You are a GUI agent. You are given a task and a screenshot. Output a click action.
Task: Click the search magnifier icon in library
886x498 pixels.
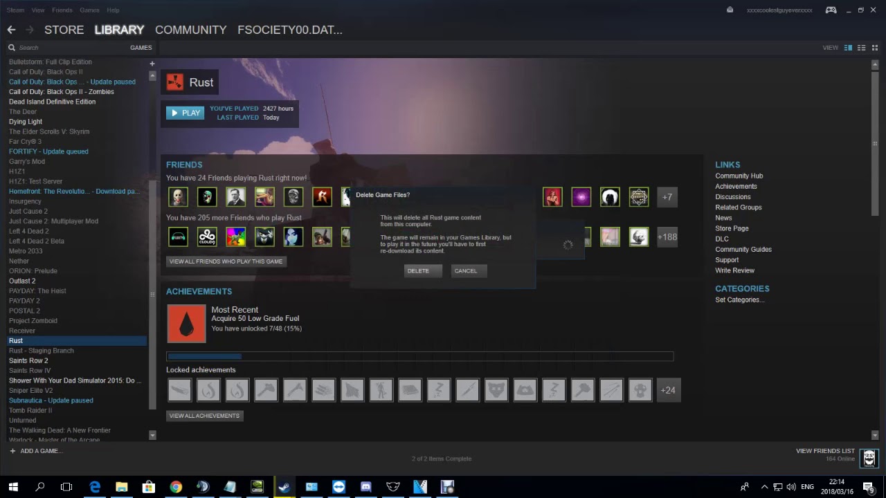(12, 48)
